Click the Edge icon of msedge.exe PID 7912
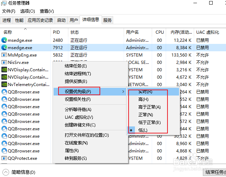The width and height of the screenshot is (226, 177). click(4, 47)
